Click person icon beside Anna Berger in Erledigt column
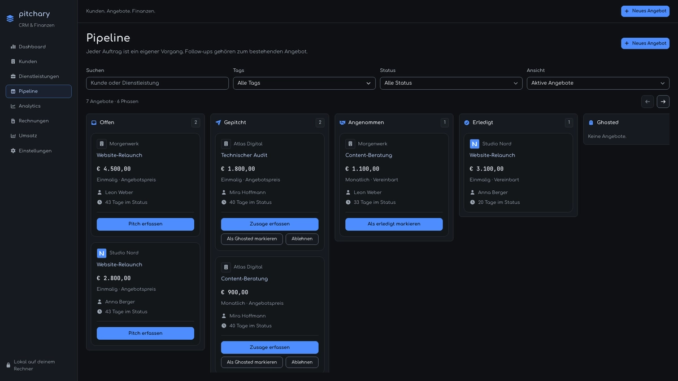The image size is (678, 381). (472, 192)
